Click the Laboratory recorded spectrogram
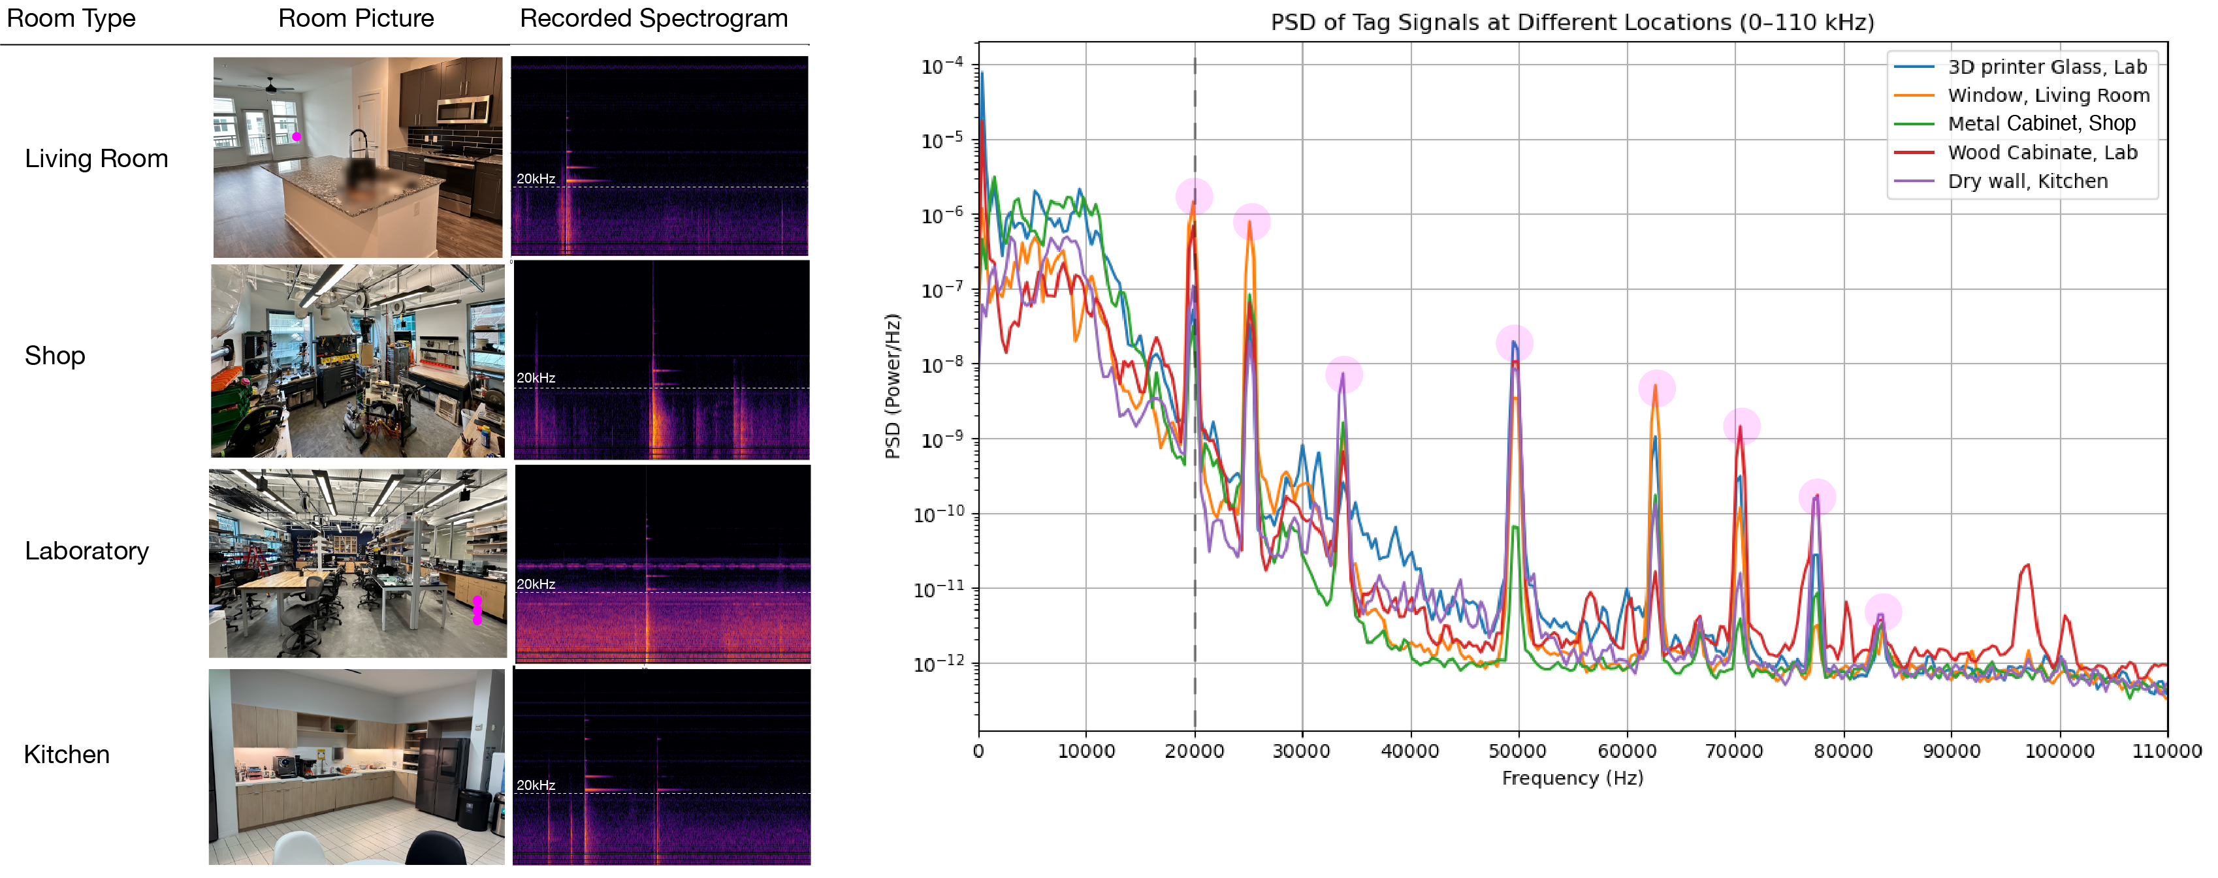Screen dimensions: 2218x878 (x=662, y=564)
